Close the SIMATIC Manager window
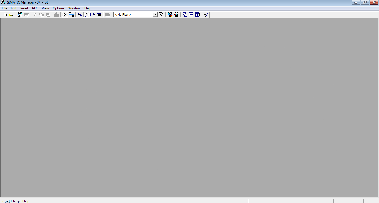The image size is (379, 203). point(373,2)
